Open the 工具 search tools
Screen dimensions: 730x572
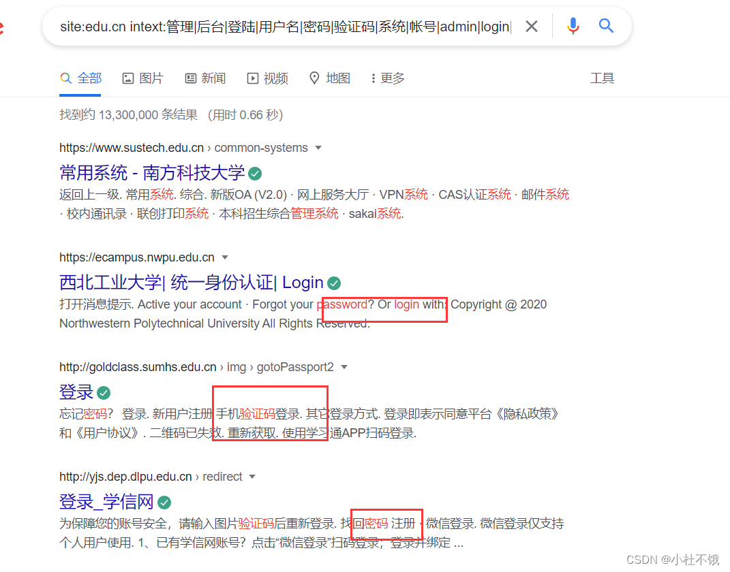click(602, 78)
